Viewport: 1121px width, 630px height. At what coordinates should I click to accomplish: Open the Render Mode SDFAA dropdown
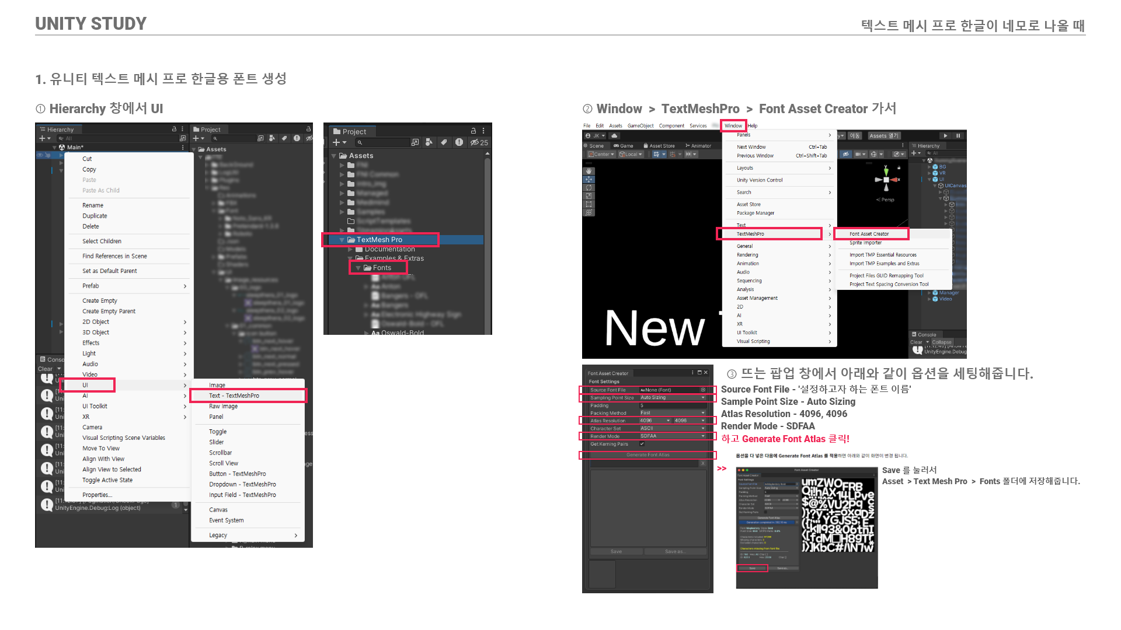click(x=673, y=436)
